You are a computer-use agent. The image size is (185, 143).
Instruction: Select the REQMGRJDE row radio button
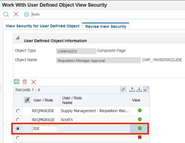[x=18, y=111]
